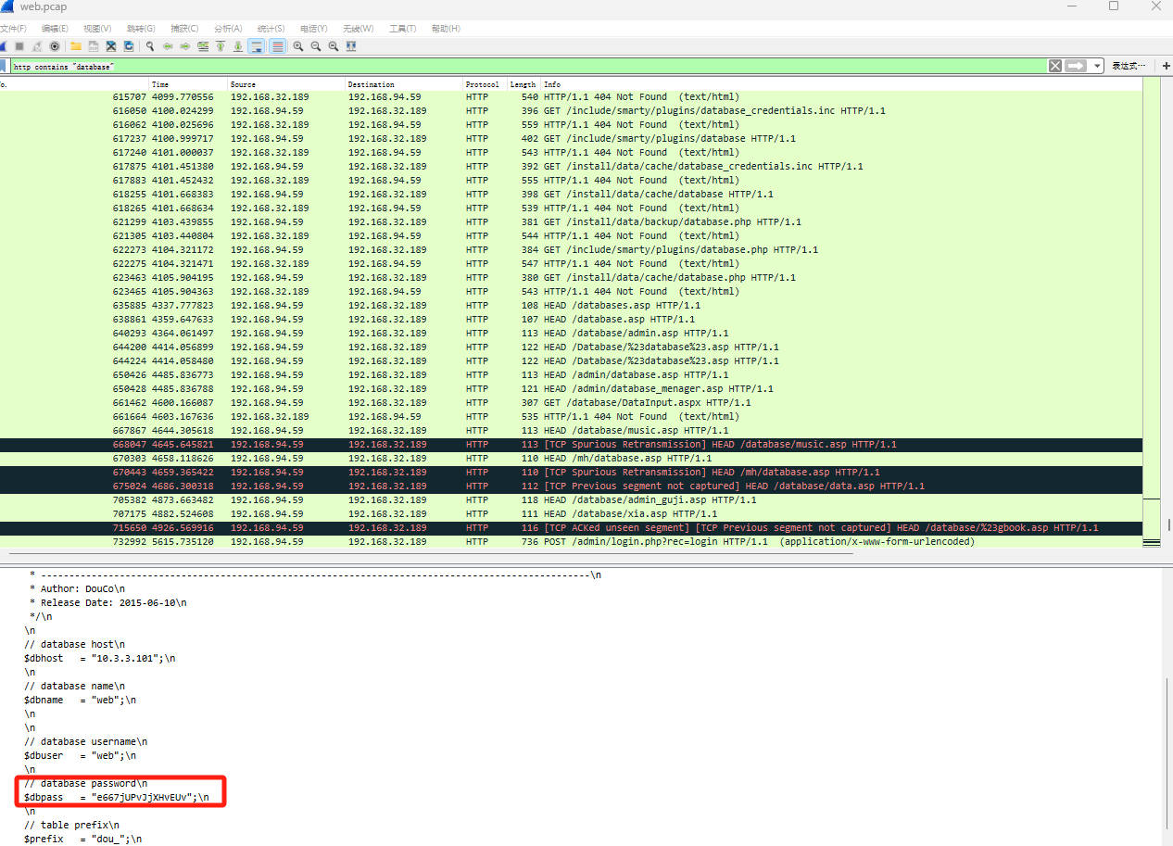The image size is (1173, 846).
Task: Select packet 650428 HEAD /admin/database_menager.asp
Action: pyautogui.click(x=571, y=388)
